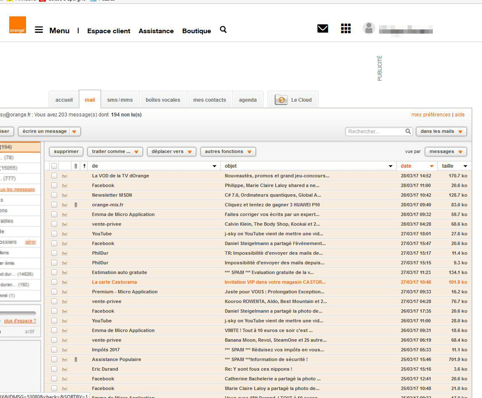This screenshot has height=398, width=482.
Task: Expand 'dans les mails' search scope
Action: pos(441,132)
